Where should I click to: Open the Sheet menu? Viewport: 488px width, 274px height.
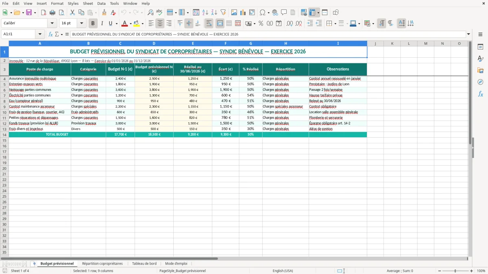(x=88, y=3)
